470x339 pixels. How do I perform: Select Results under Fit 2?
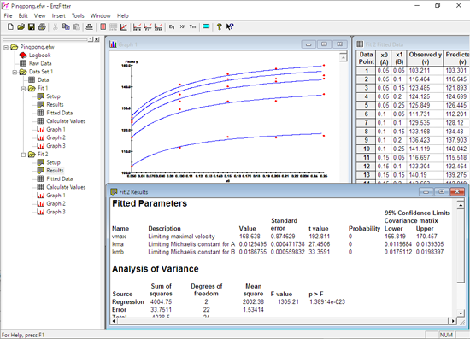(55, 171)
